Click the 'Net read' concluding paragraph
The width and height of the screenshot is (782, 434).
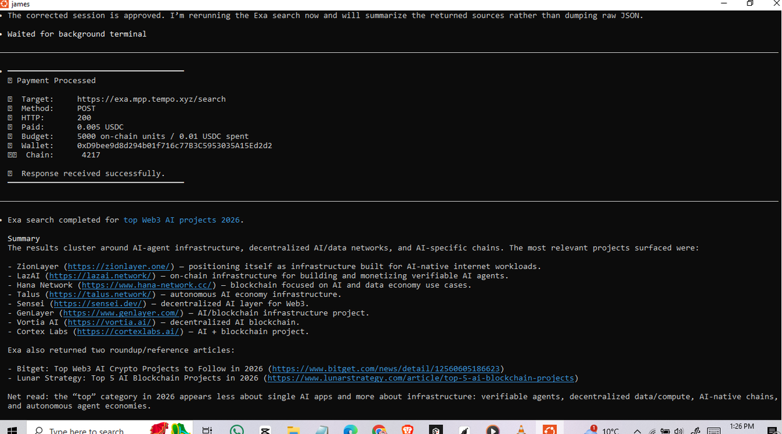point(392,401)
